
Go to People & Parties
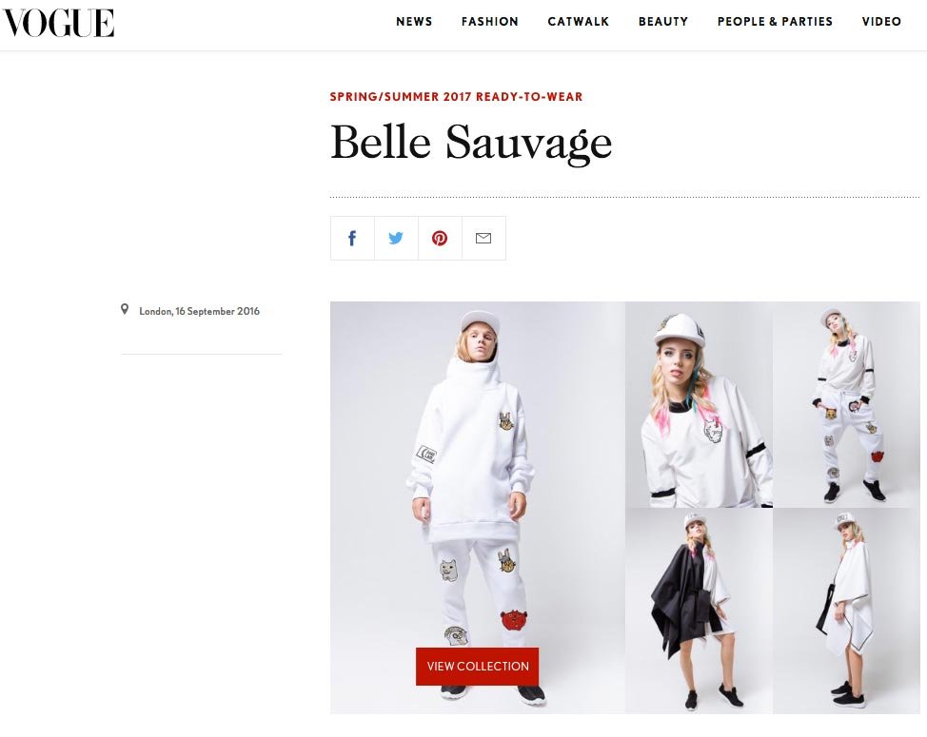coord(775,22)
